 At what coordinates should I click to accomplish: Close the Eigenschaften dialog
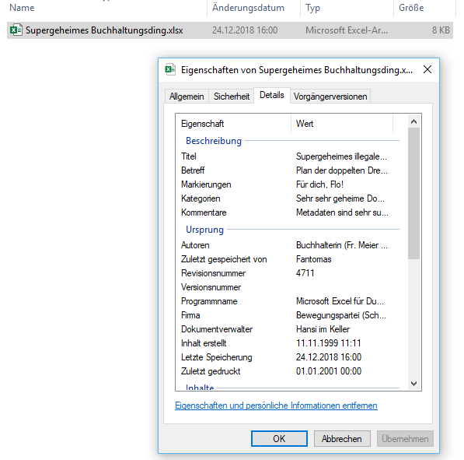[427, 69]
